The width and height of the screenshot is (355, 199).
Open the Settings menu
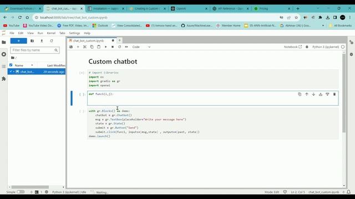74,33
